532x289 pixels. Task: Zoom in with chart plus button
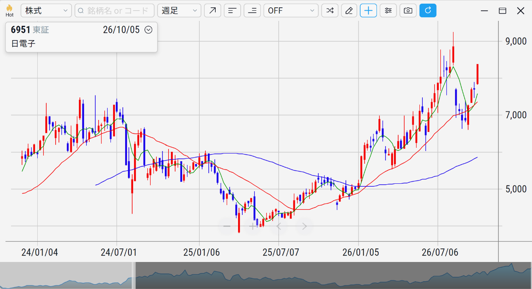coord(252,226)
